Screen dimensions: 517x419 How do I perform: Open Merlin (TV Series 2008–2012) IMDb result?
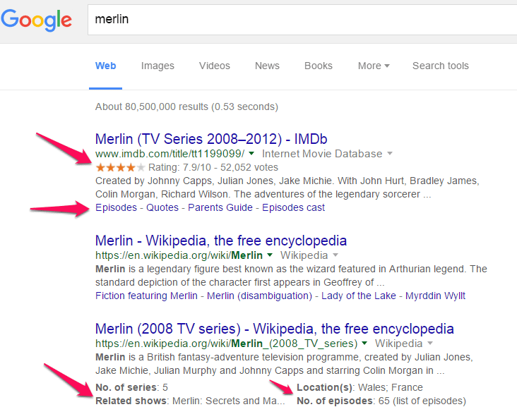[211, 139]
